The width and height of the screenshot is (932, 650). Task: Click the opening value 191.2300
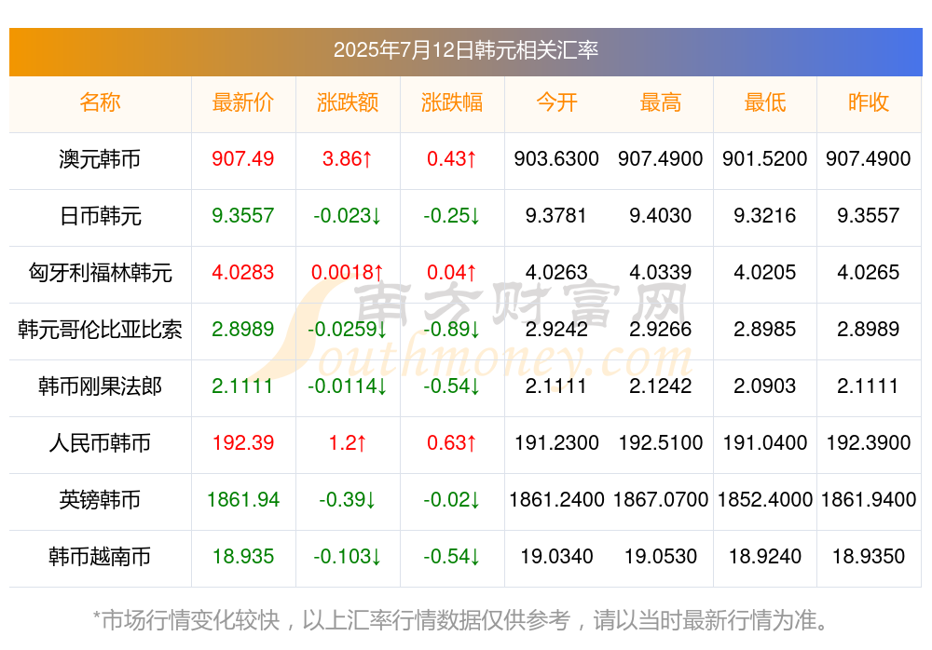tap(556, 442)
